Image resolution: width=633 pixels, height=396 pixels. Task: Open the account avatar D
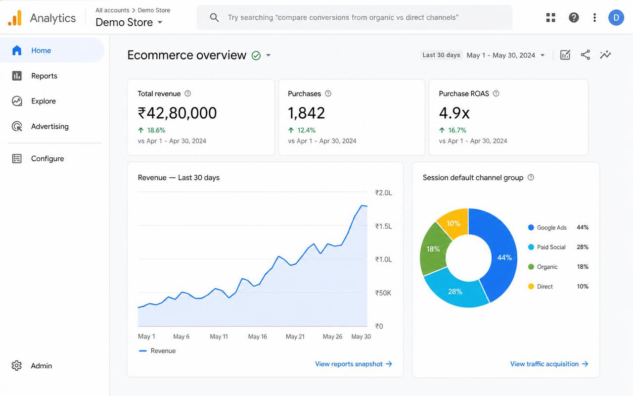tap(616, 18)
